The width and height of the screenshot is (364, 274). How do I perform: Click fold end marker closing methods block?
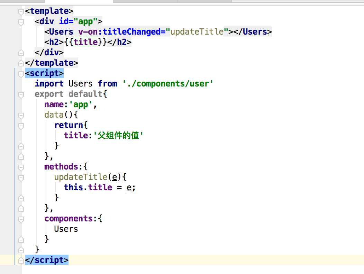tap(21, 208)
